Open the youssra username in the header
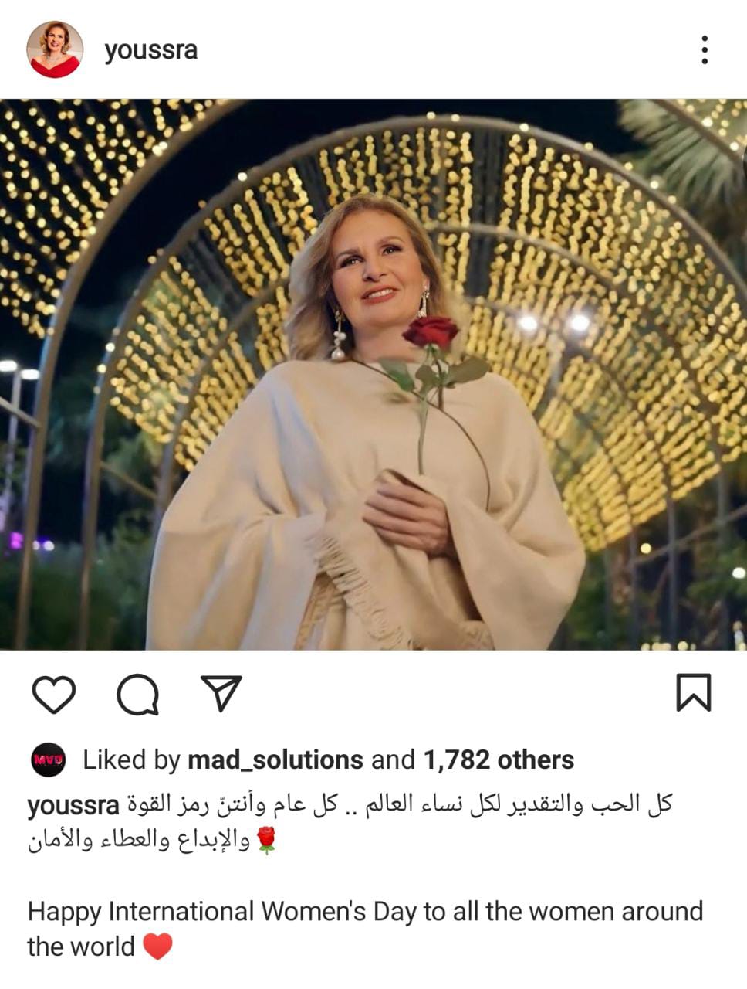747x989 pixels. (x=151, y=50)
